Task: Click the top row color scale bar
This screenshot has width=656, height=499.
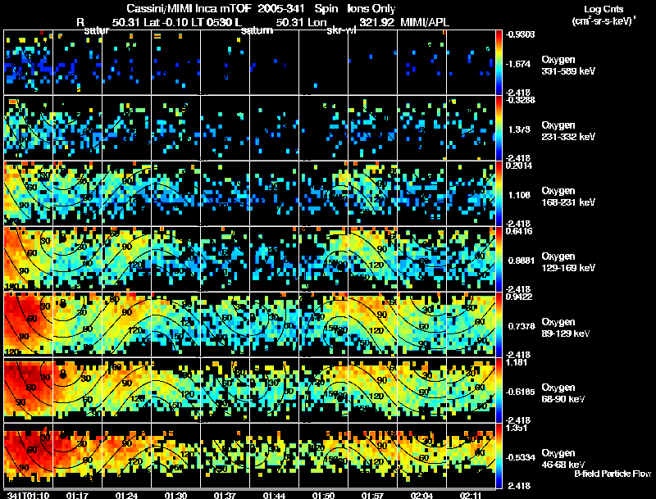Action: pyautogui.click(x=499, y=62)
